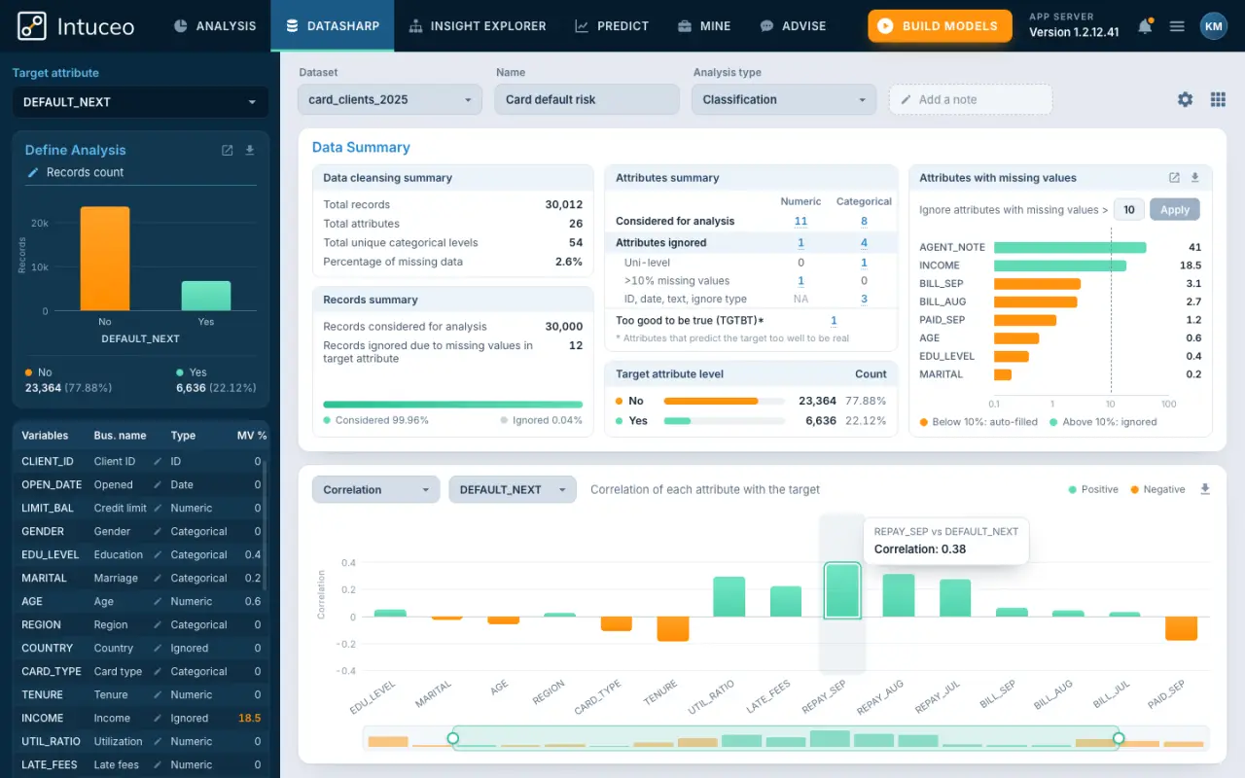Click the Name field Card default risk

(587, 99)
